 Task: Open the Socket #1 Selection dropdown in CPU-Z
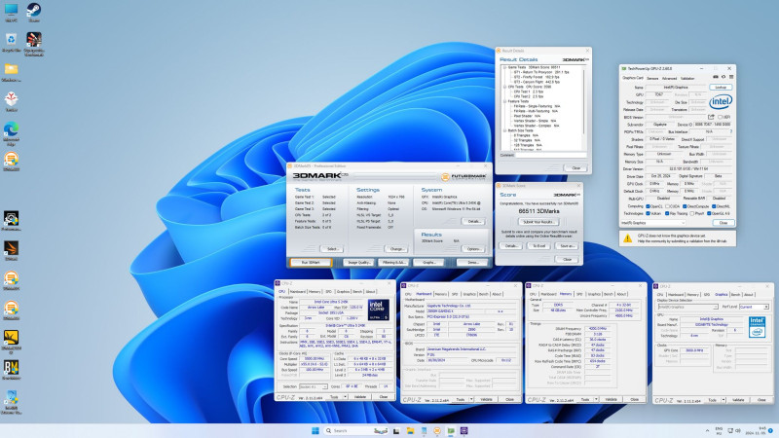coord(313,386)
